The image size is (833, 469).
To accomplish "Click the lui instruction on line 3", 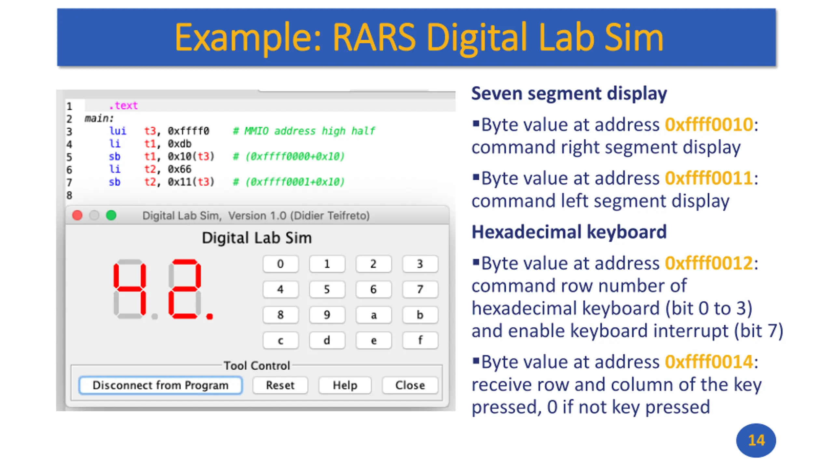I will 117,131.
